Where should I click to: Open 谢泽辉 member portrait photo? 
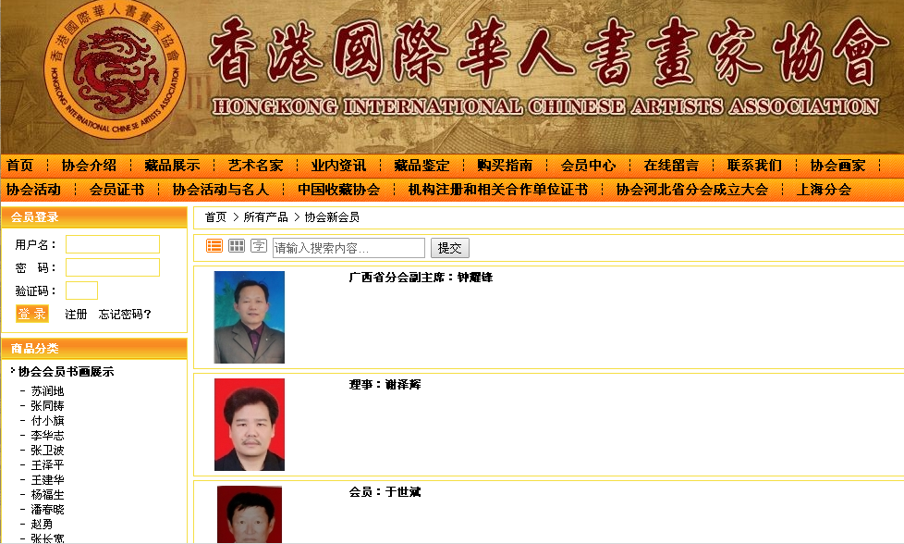(x=249, y=425)
